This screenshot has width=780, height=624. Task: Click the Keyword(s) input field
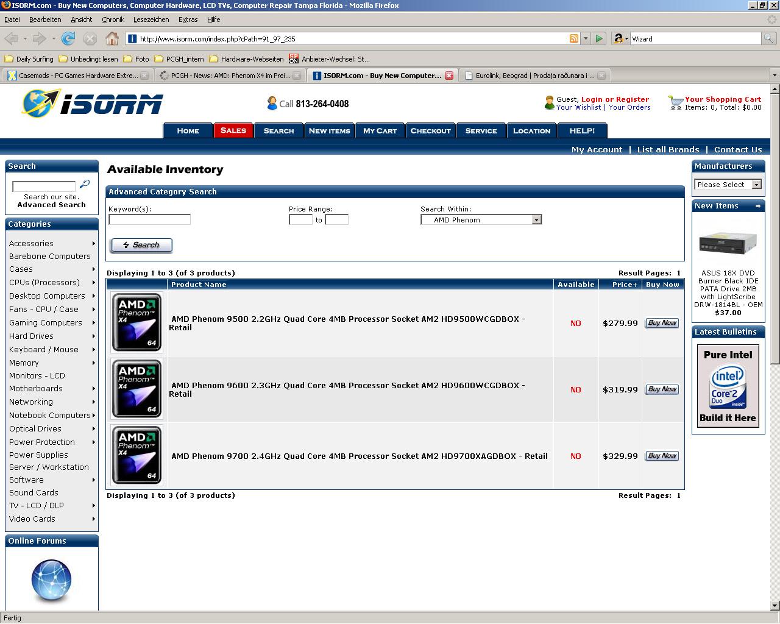pos(149,219)
